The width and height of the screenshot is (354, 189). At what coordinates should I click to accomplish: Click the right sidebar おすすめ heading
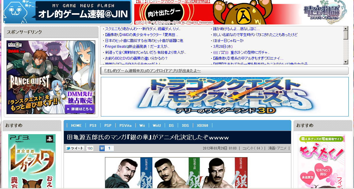click(x=305, y=125)
